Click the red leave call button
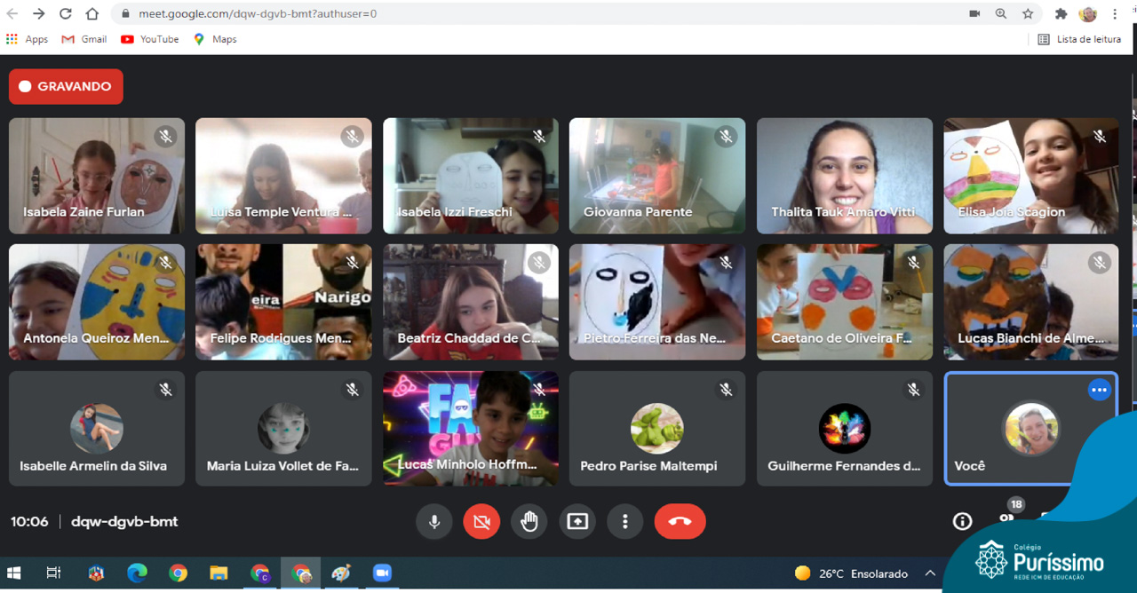This screenshot has width=1137, height=593. [680, 522]
